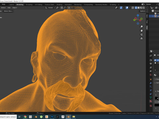The height and width of the screenshot is (119, 159).
Task: Switch to rendered viewport shading
Action: click(x=144, y=8)
